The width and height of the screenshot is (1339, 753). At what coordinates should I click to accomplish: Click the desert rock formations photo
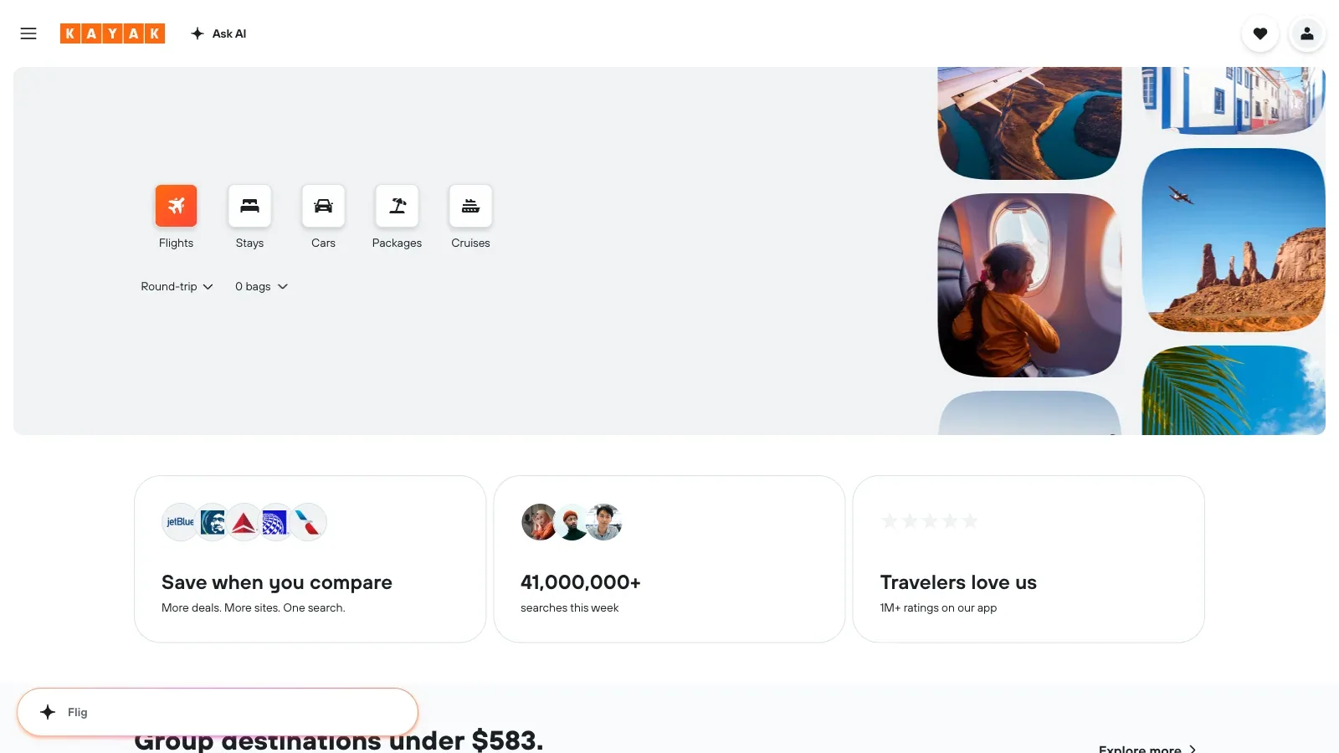pos(1234,240)
